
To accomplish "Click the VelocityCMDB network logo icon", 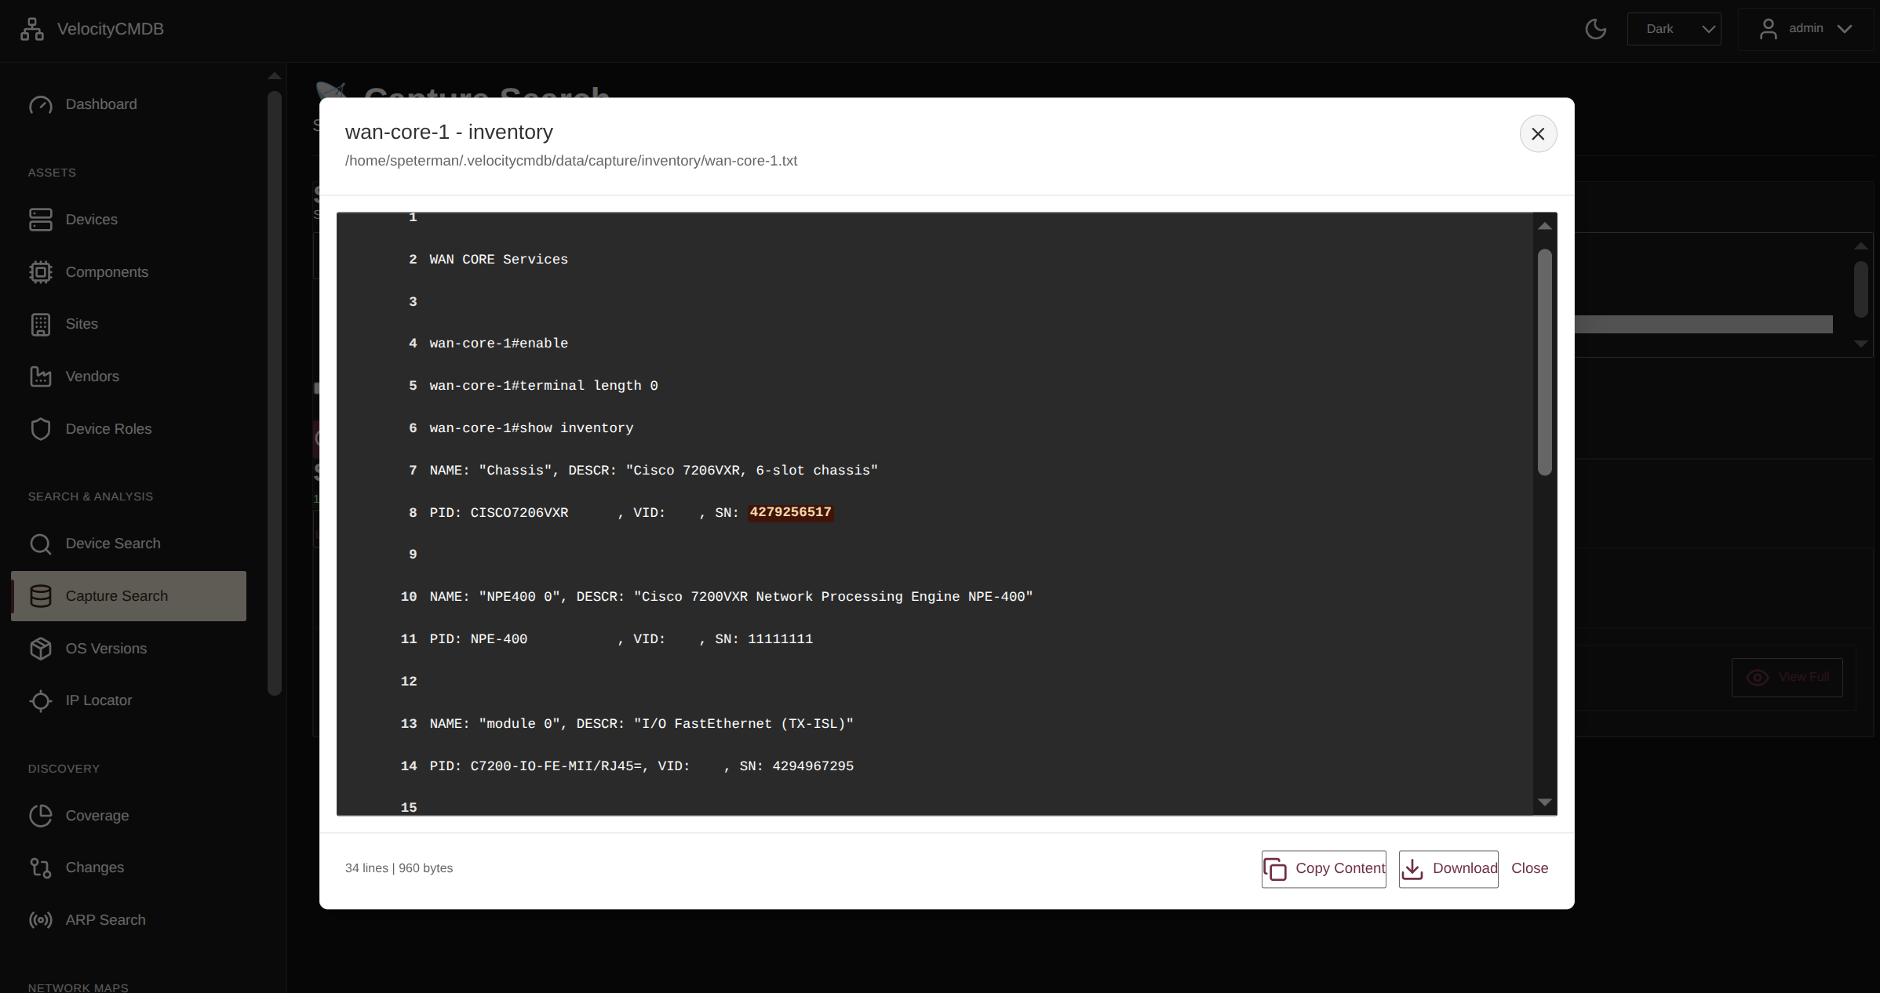I will click(32, 29).
